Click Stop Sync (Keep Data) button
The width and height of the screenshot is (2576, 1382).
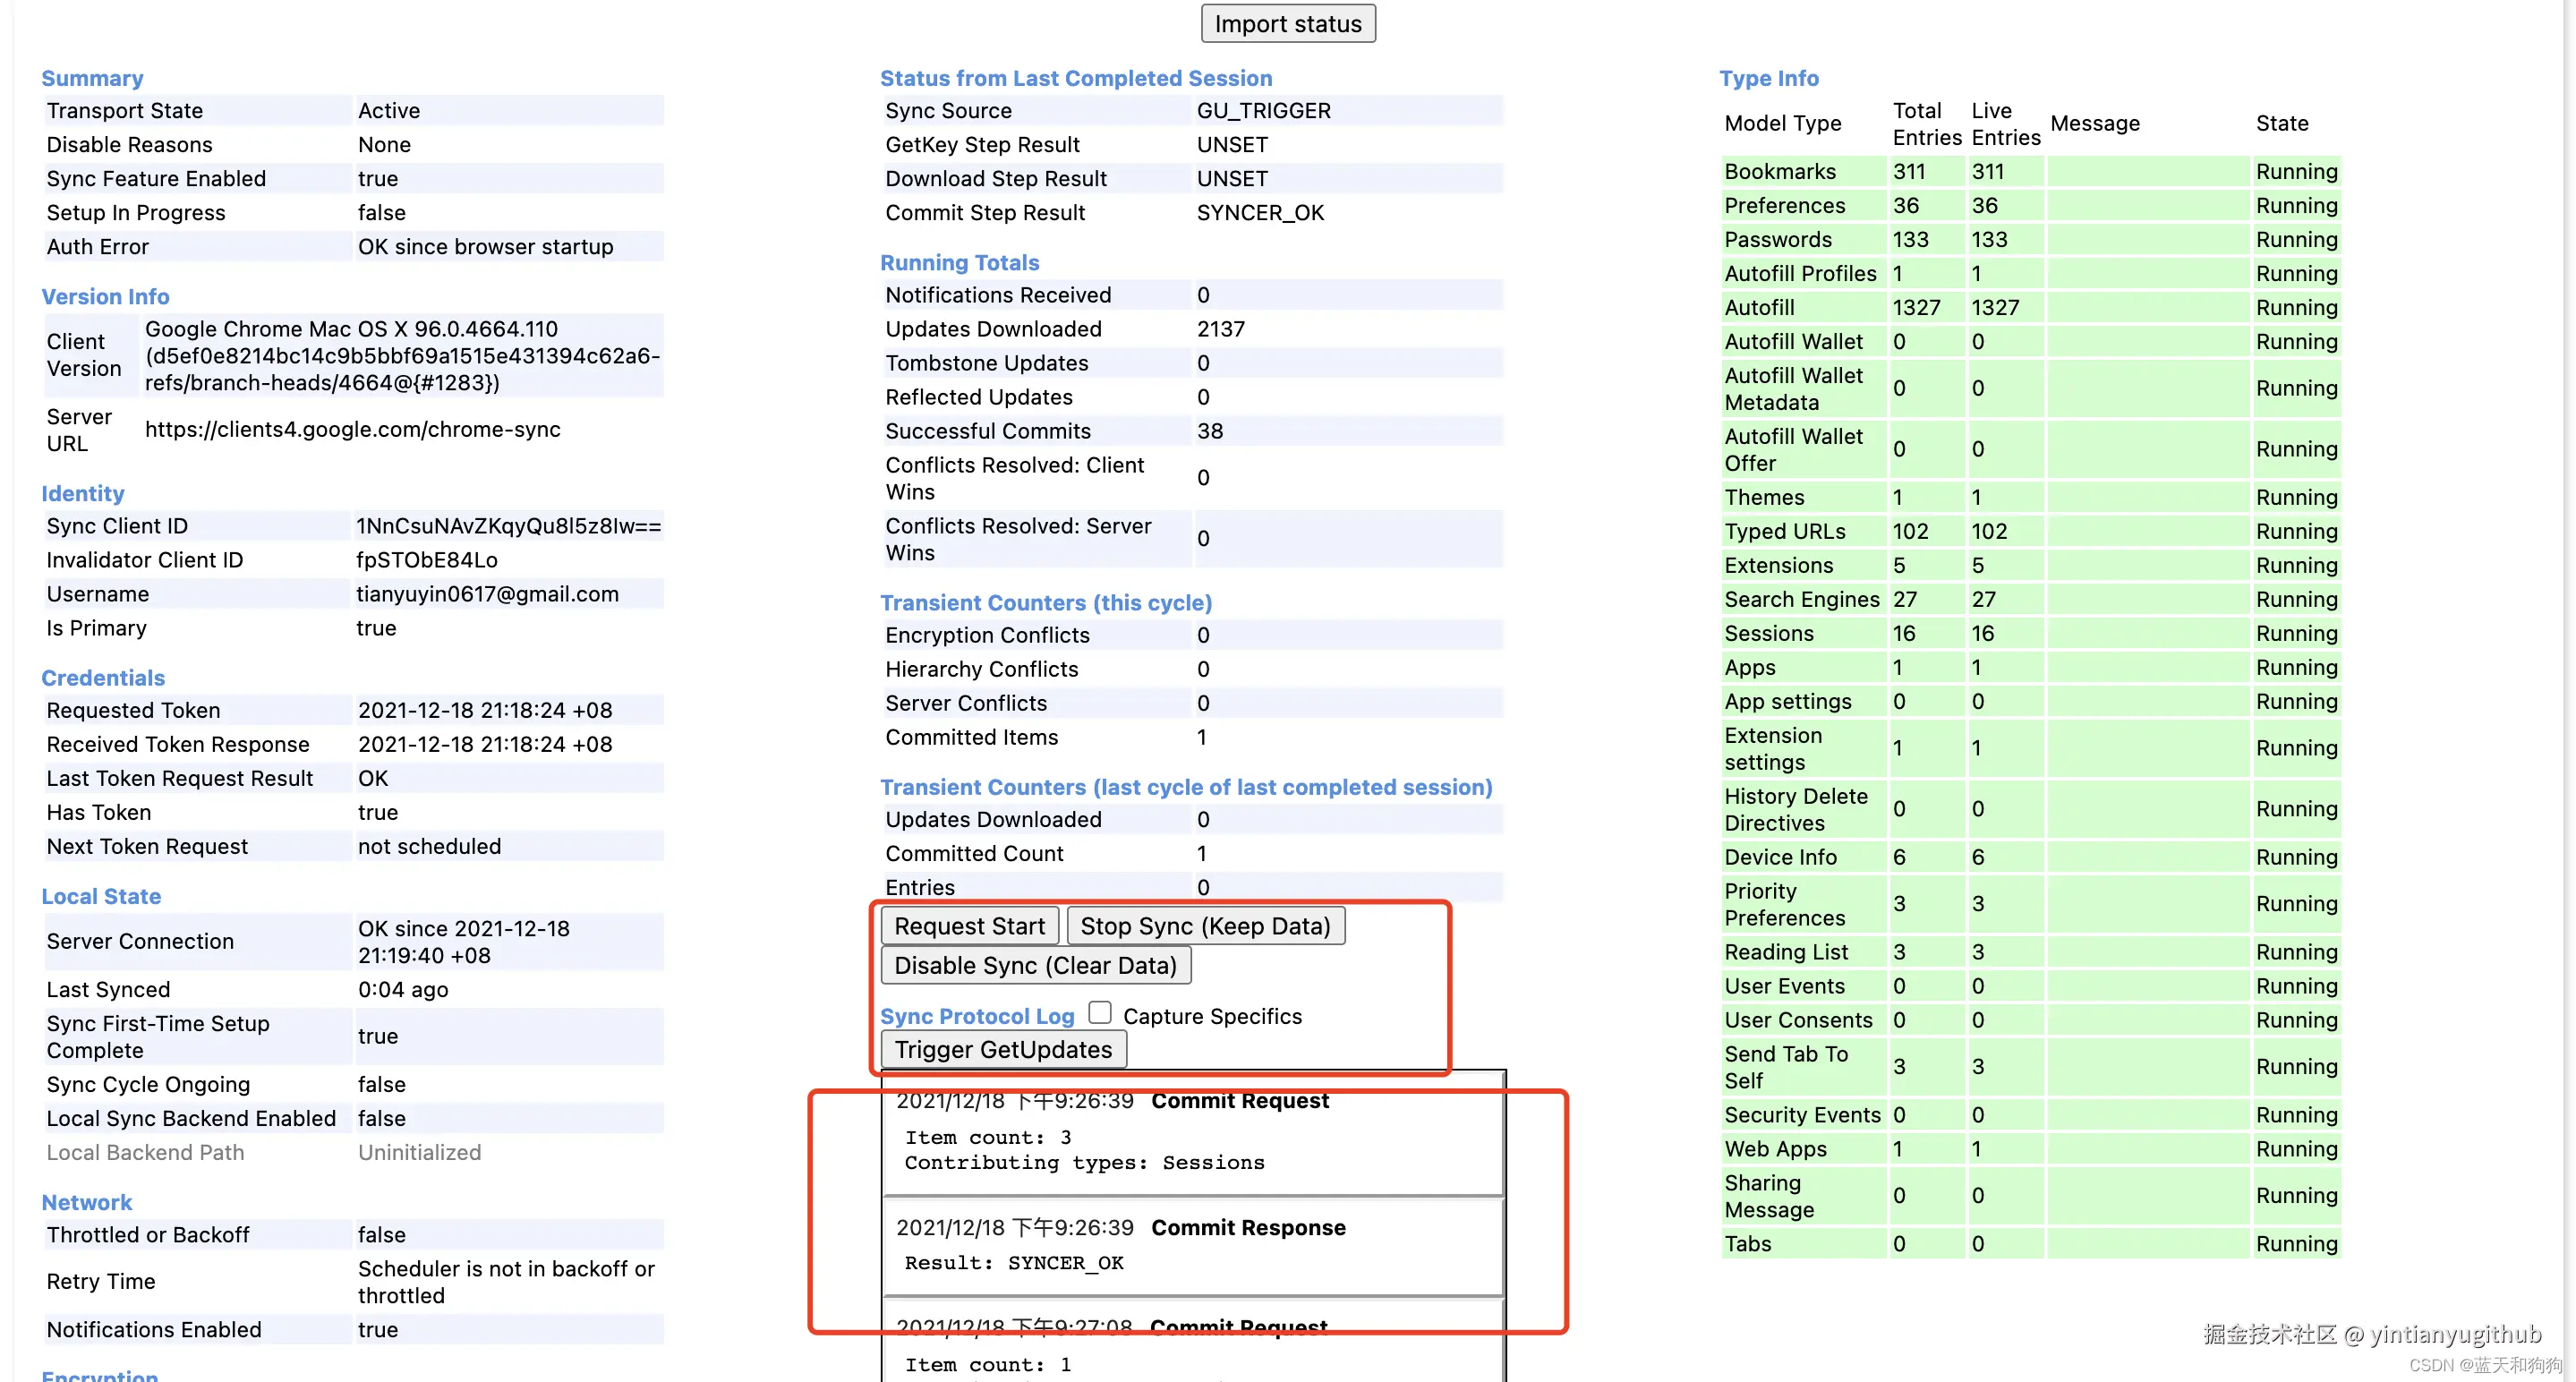[1204, 926]
